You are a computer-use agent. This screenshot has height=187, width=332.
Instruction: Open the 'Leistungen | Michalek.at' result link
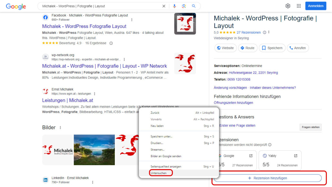pyautogui.click(x=68, y=100)
